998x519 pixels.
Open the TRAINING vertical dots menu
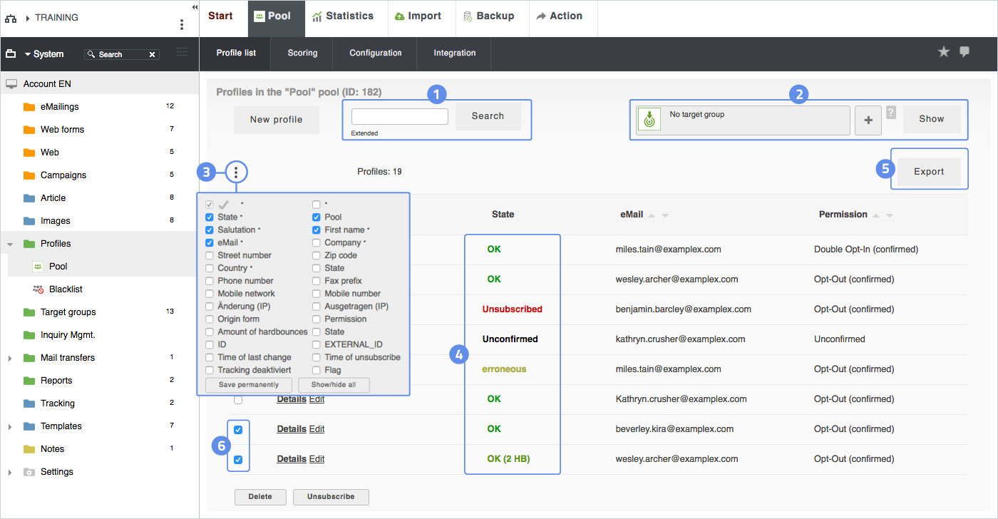(182, 24)
